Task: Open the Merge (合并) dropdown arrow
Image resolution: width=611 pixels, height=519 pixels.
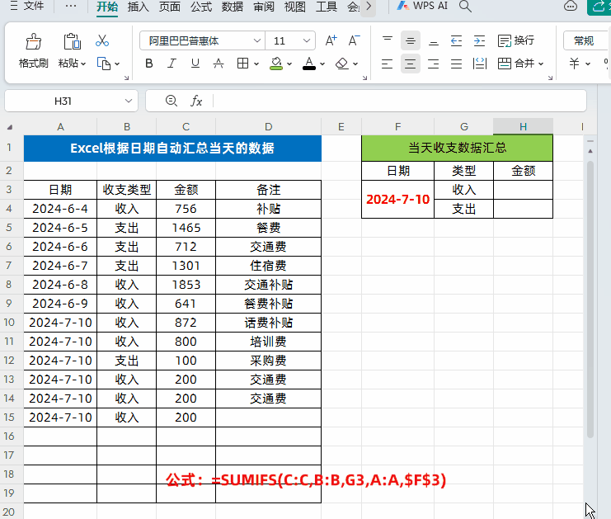Action: (x=541, y=64)
